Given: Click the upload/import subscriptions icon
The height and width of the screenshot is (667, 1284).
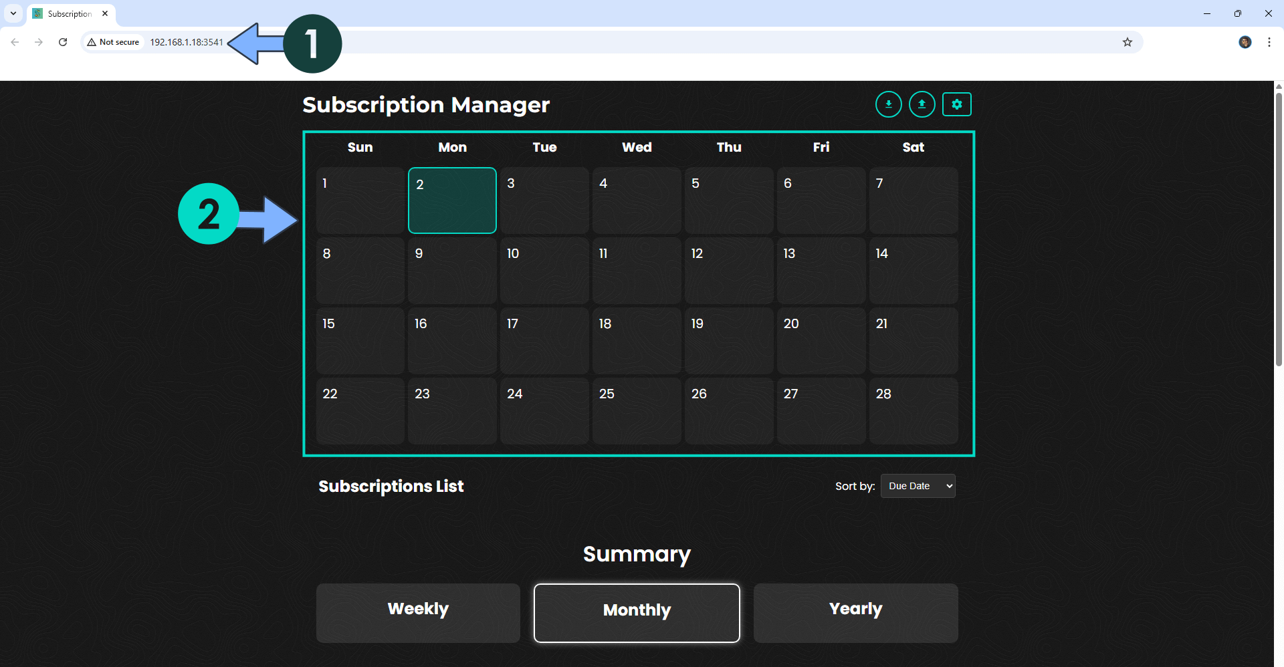Looking at the screenshot, I should point(922,104).
